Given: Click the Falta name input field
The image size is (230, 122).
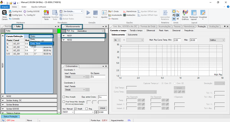Looking at the screenshot, I should coord(29,31).
